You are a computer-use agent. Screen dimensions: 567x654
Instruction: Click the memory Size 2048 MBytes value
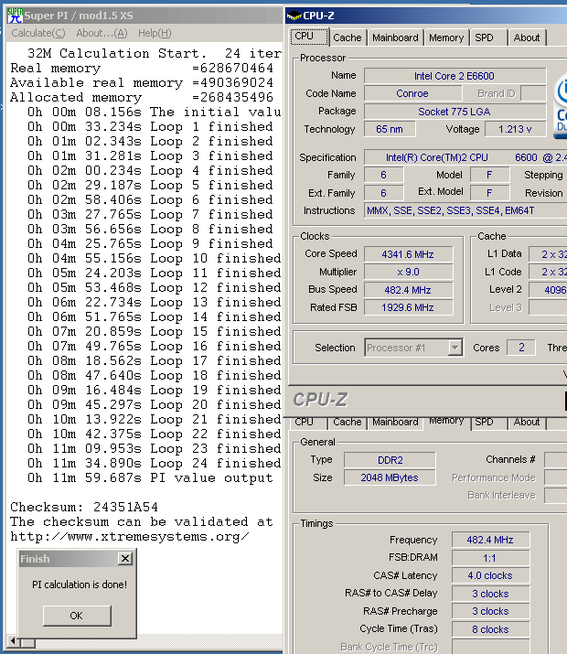(x=390, y=477)
